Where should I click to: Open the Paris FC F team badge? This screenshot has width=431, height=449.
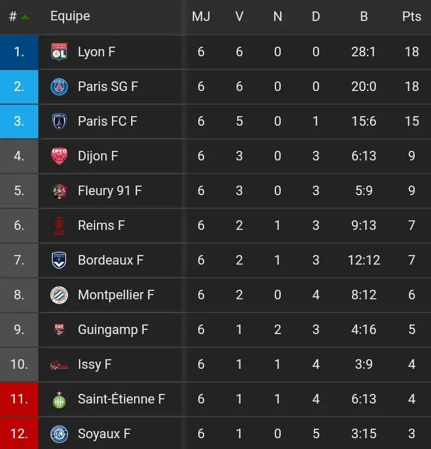click(59, 122)
